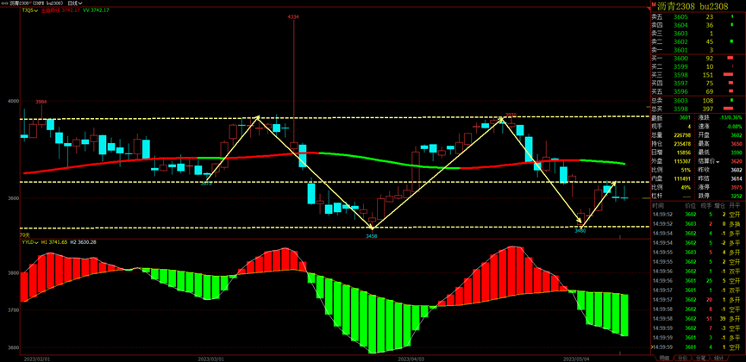Switch to the 统计 tab
The width and height of the screenshot is (746, 362).
[719, 358]
